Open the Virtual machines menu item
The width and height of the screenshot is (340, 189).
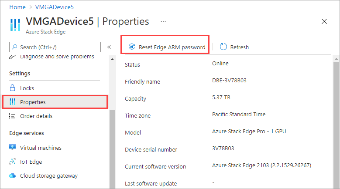[x=41, y=148]
